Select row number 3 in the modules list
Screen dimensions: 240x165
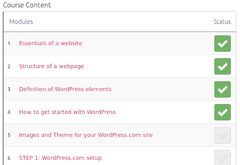[x=9, y=89]
